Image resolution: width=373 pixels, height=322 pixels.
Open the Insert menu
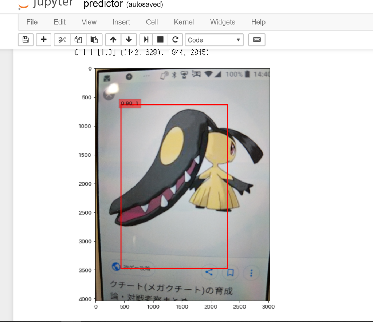(121, 22)
